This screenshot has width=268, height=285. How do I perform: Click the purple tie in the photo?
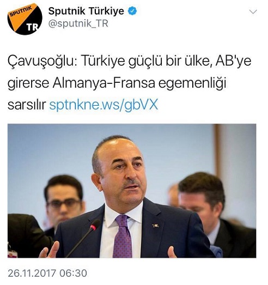[x=123, y=236]
